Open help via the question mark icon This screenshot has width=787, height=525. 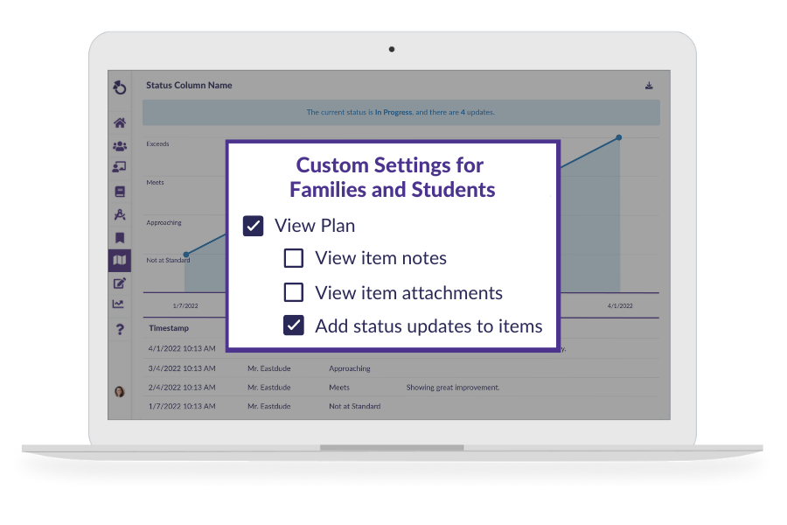click(120, 329)
